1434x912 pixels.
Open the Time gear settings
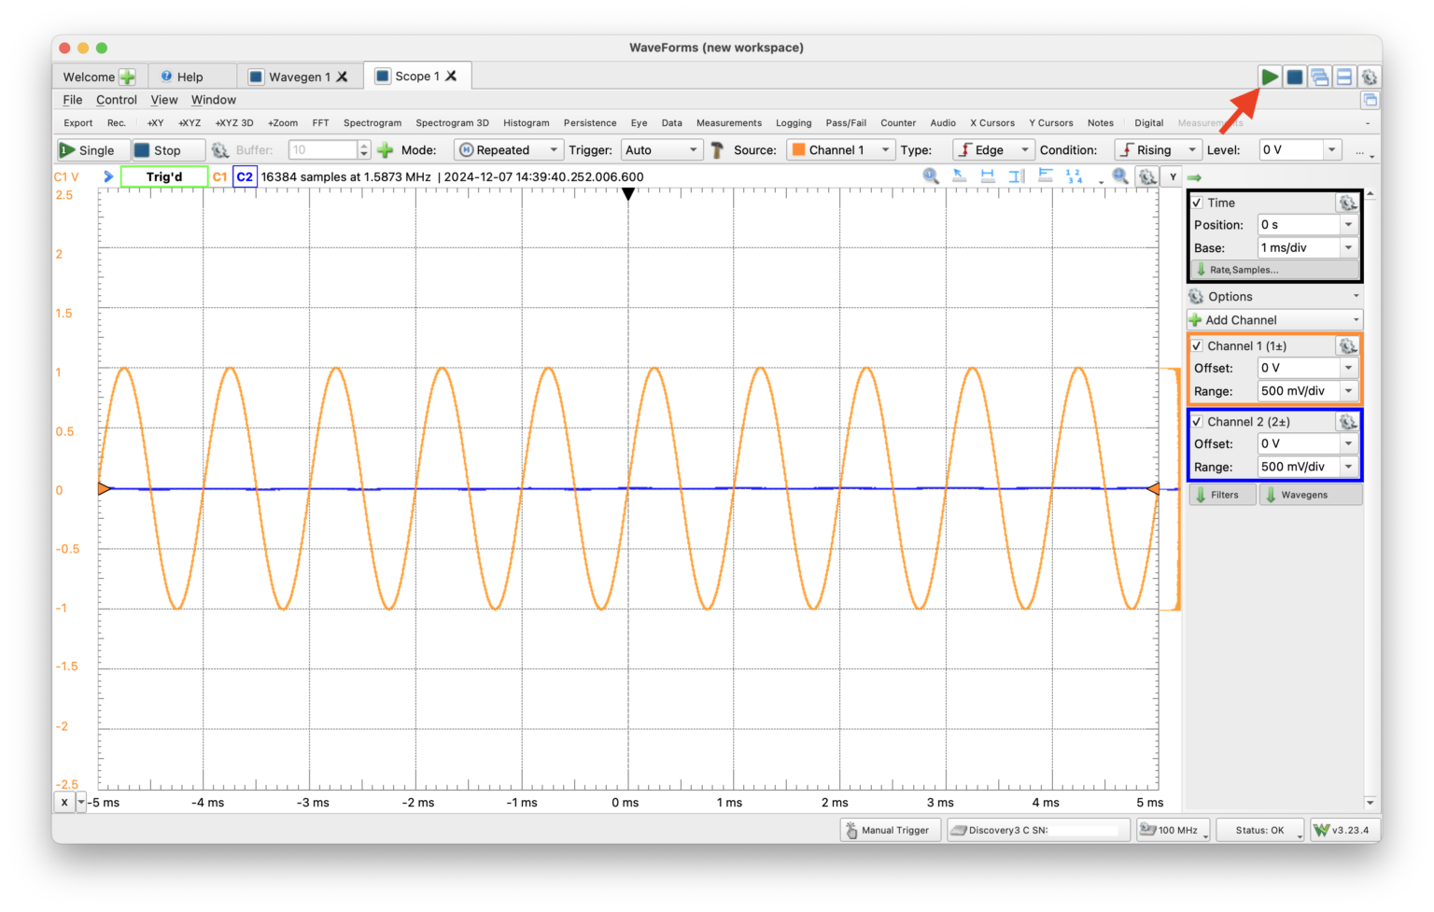[1347, 203]
